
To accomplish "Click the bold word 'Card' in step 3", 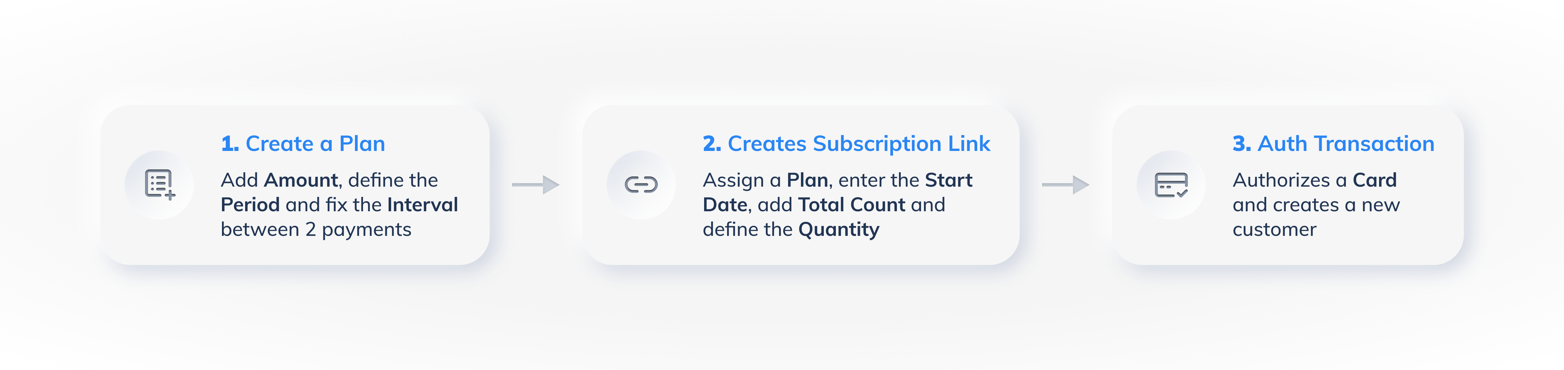I will (x=1375, y=180).
